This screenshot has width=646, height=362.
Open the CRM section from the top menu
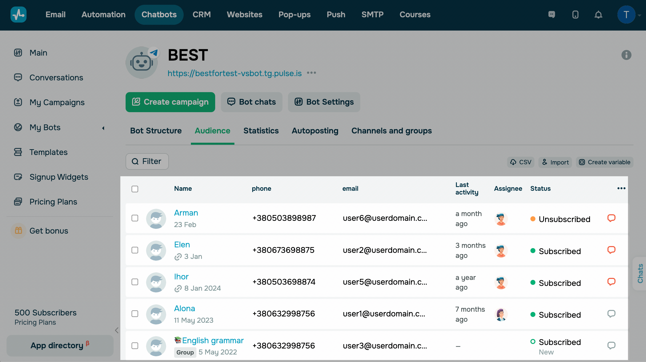point(202,15)
